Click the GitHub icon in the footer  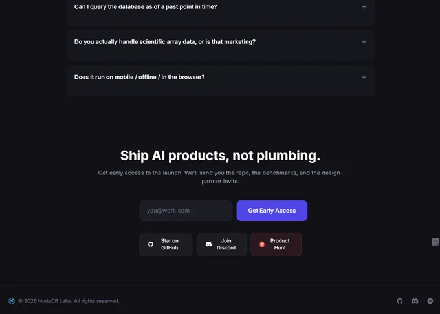[x=400, y=301]
